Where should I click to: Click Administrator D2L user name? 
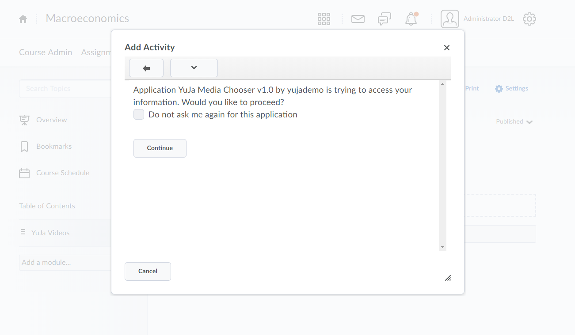(x=489, y=19)
